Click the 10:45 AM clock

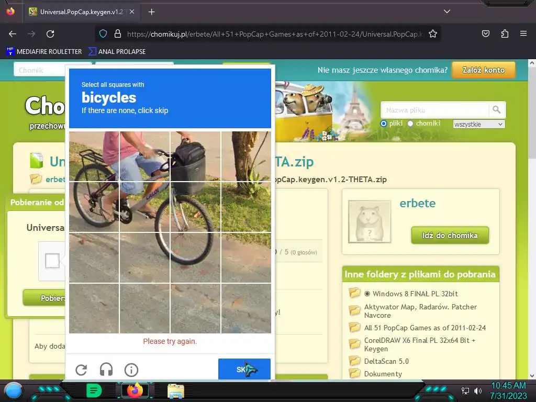tap(508, 386)
